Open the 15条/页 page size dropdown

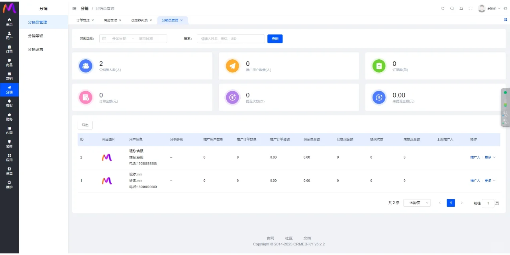(417, 203)
